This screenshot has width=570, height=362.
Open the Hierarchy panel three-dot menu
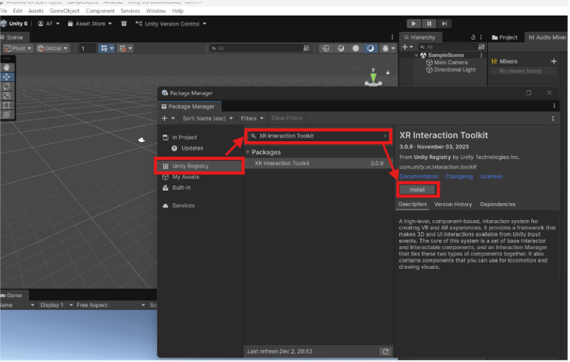[481, 37]
